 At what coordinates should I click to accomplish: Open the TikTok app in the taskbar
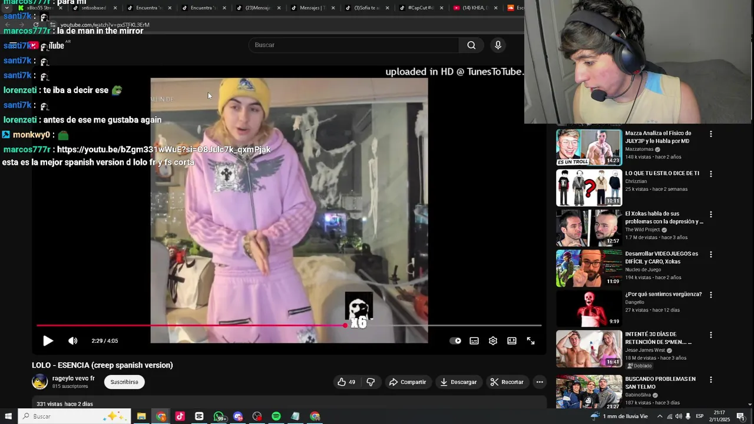180,416
